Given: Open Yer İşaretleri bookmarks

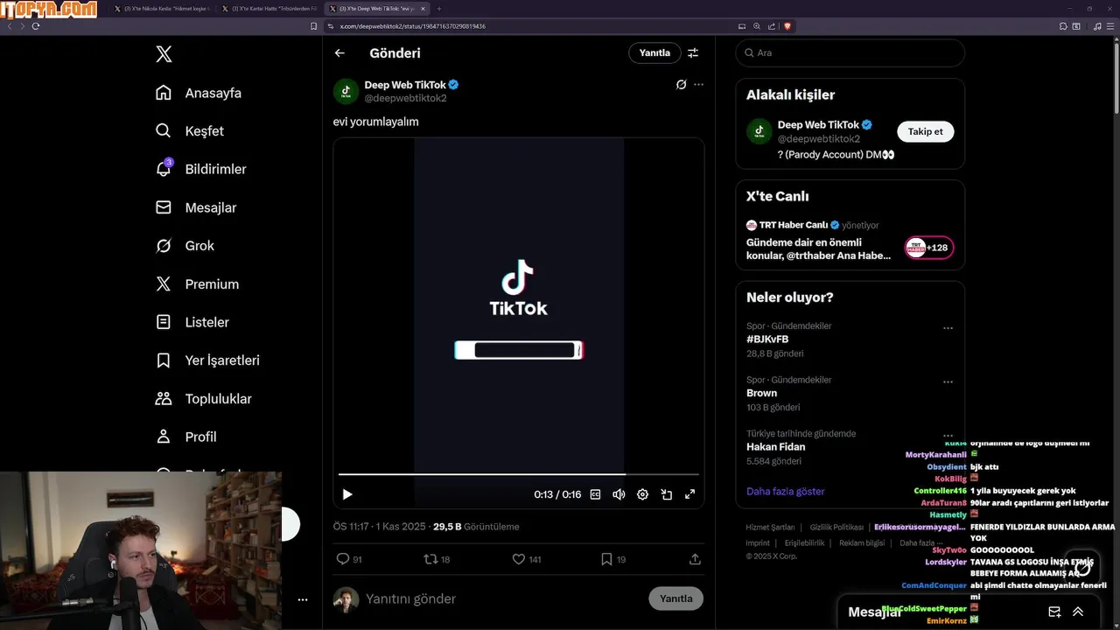Looking at the screenshot, I should (207, 360).
